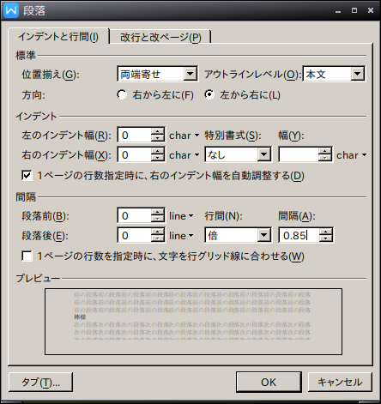Select 右から左に direction radio button
The width and height of the screenshot is (381, 404).
pyautogui.click(x=122, y=94)
